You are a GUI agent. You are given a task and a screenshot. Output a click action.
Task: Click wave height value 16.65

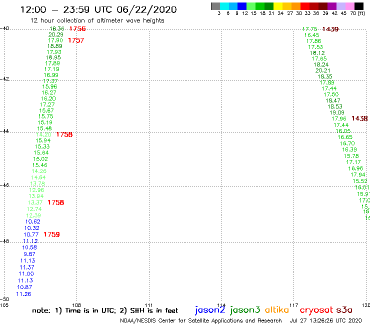pos(345,137)
